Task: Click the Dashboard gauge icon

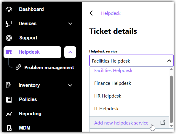Action: tap(9, 9)
